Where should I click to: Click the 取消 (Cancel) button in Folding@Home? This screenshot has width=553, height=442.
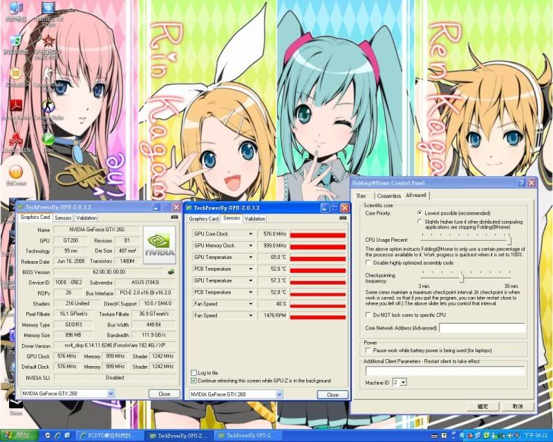[x=518, y=406]
